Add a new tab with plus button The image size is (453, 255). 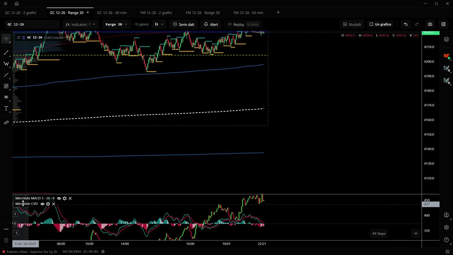(x=278, y=12)
